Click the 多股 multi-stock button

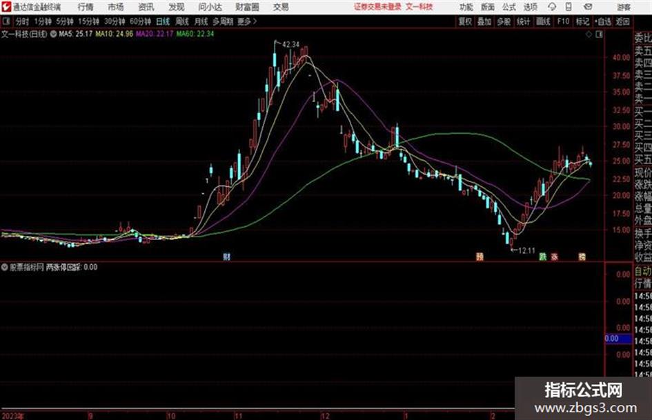click(x=504, y=21)
